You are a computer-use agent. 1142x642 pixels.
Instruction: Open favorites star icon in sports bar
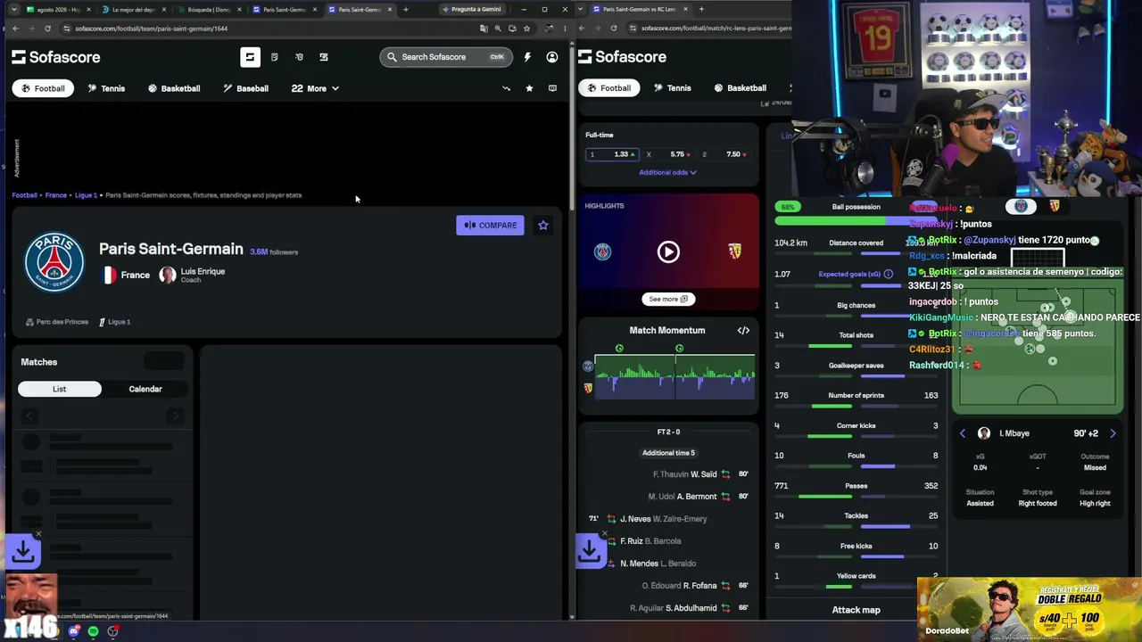[x=529, y=88]
